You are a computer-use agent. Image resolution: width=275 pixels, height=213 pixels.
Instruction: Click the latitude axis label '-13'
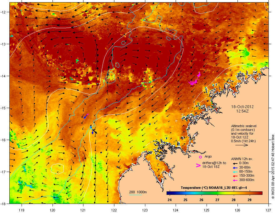(x=3, y=44)
